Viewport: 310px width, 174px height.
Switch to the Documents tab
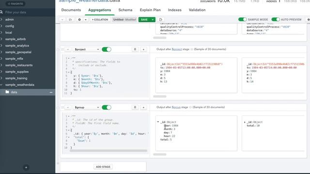(x=71, y=10)
